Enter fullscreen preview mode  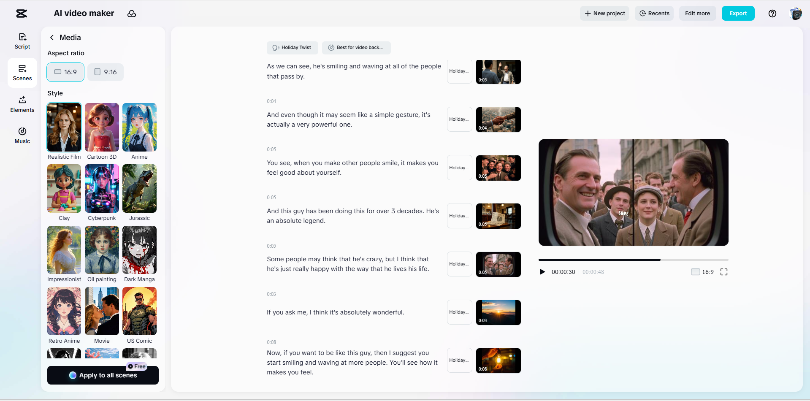(x=724, y=272)
